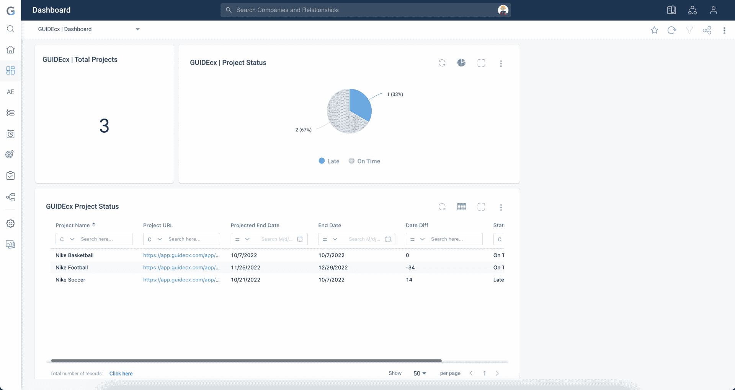Open the dashboard filter funnel
735x390 pixels.
(x=689, y=30)
